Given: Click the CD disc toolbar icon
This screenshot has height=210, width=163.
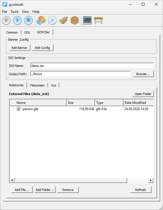Looking at the screenshot, I should point(52,20).
